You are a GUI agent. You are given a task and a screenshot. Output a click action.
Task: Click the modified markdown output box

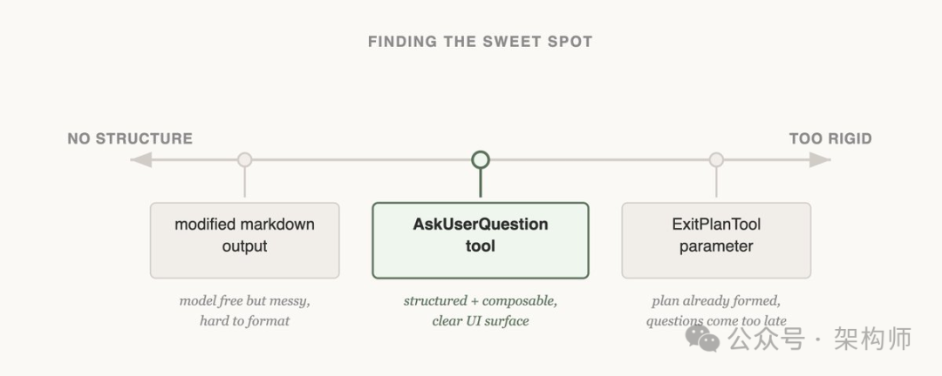[x=245, y=240]
